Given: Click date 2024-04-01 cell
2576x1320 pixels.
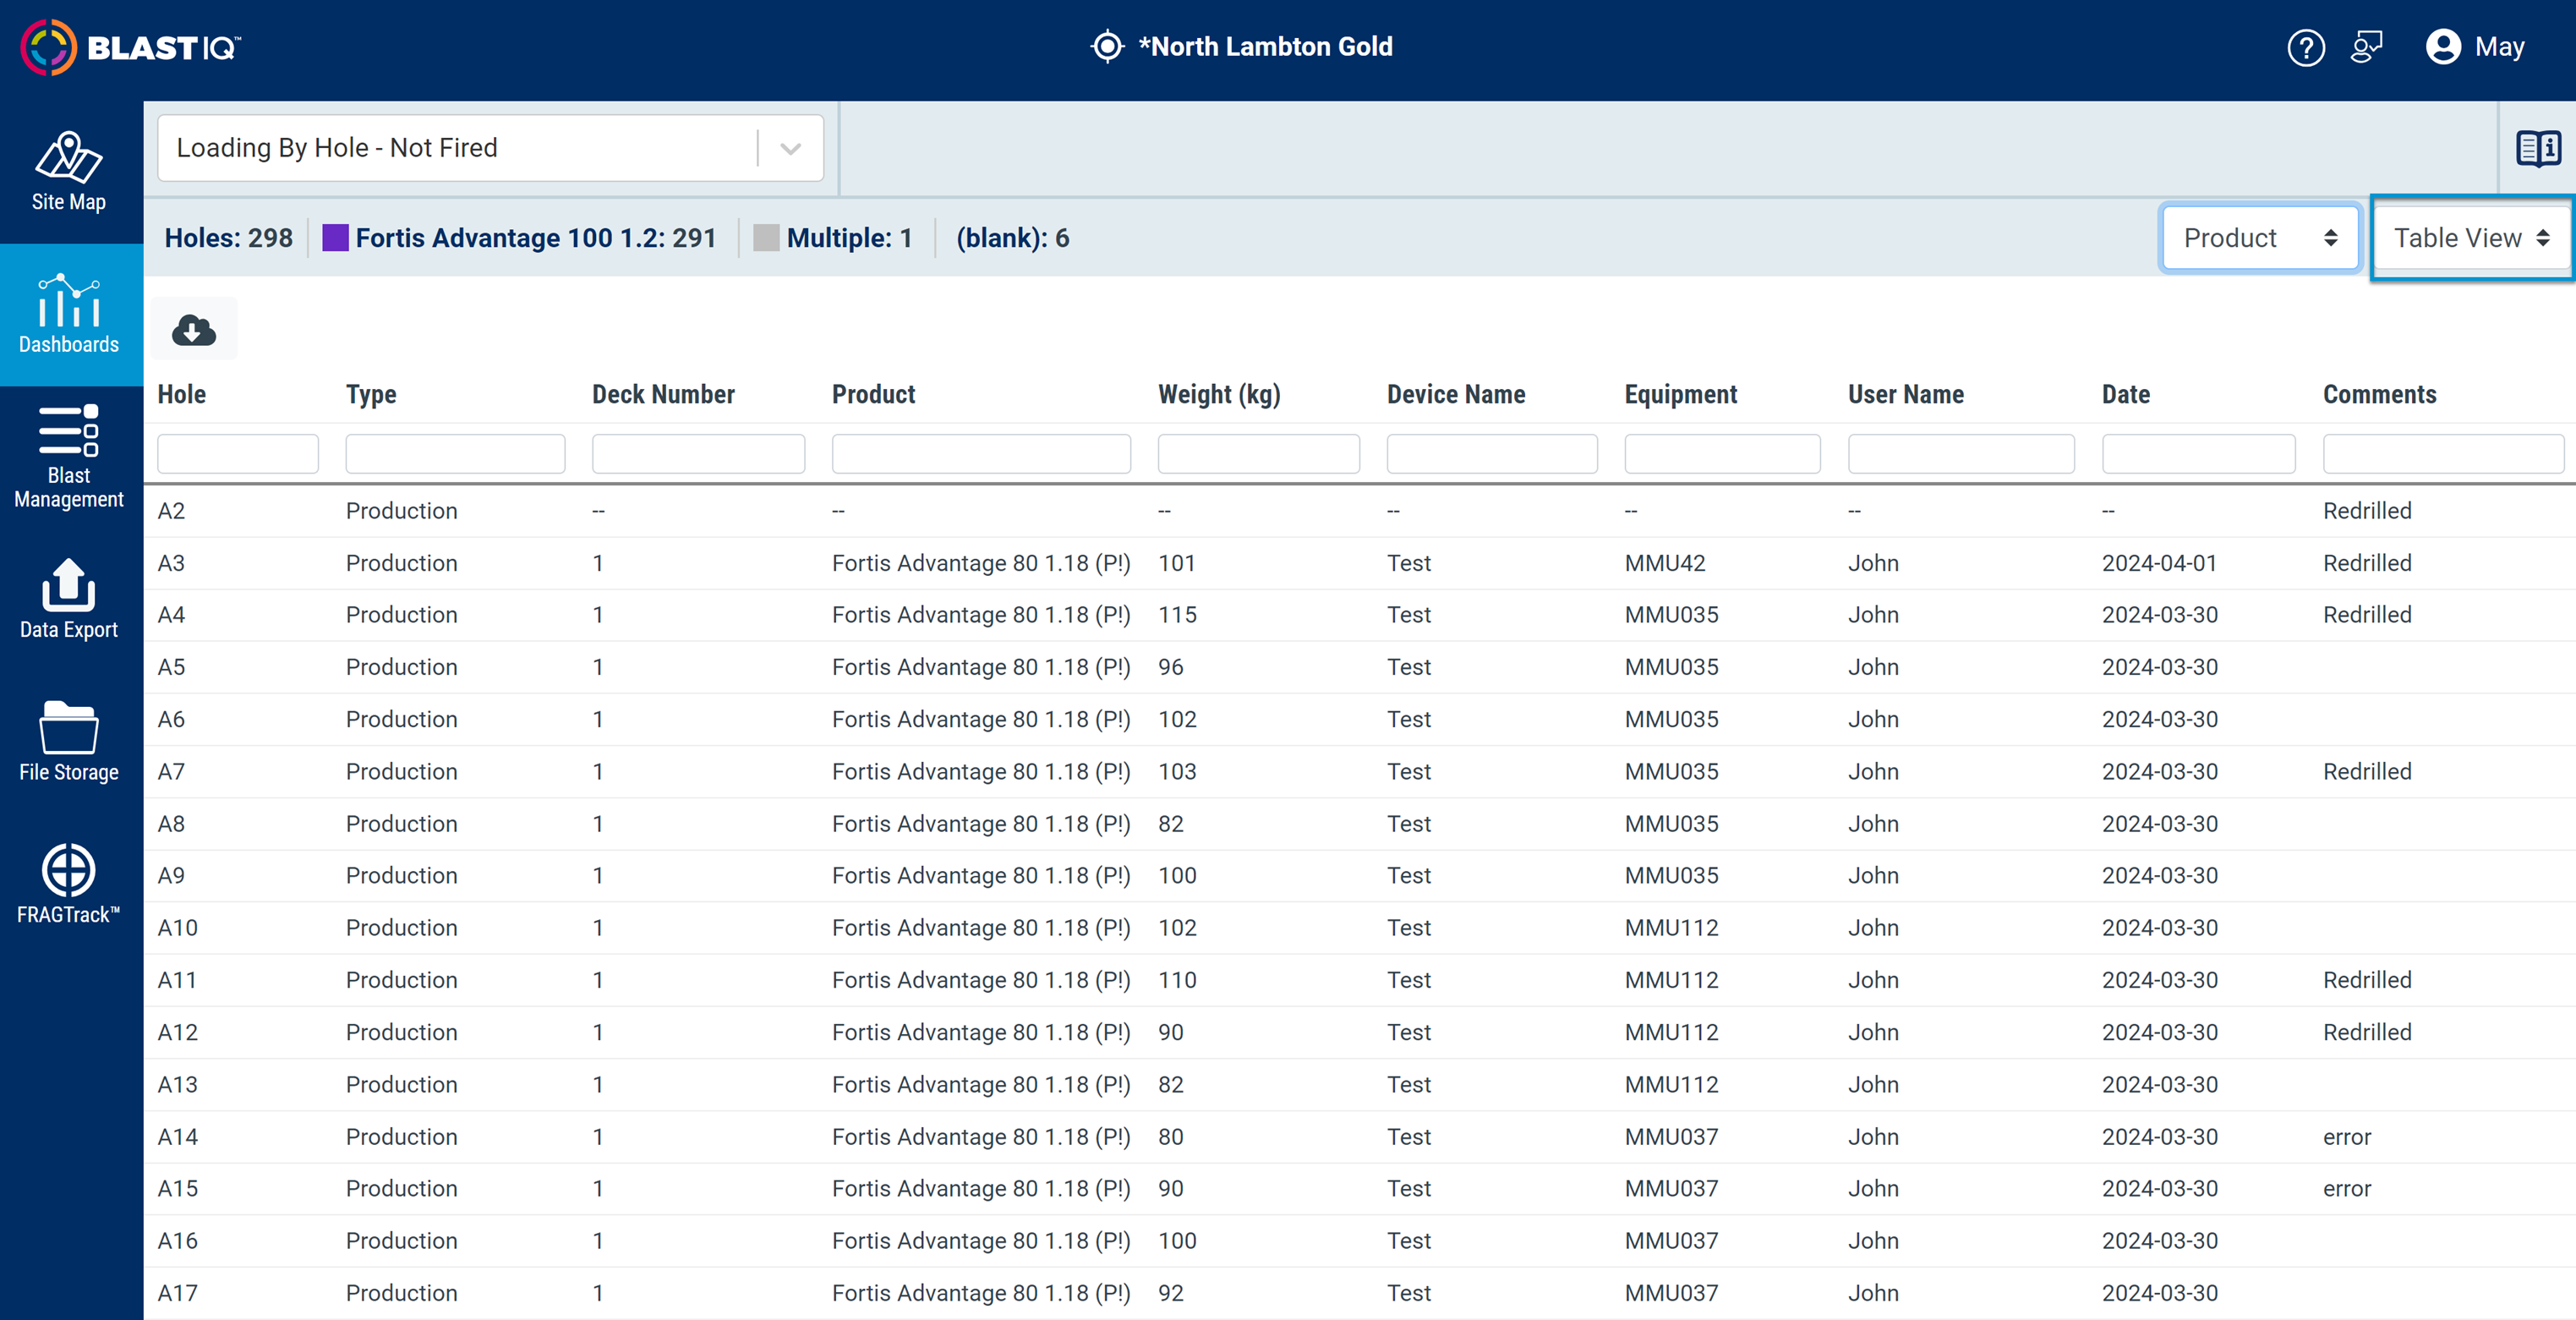Looking at the screenshot, I should coord(2159,563).
